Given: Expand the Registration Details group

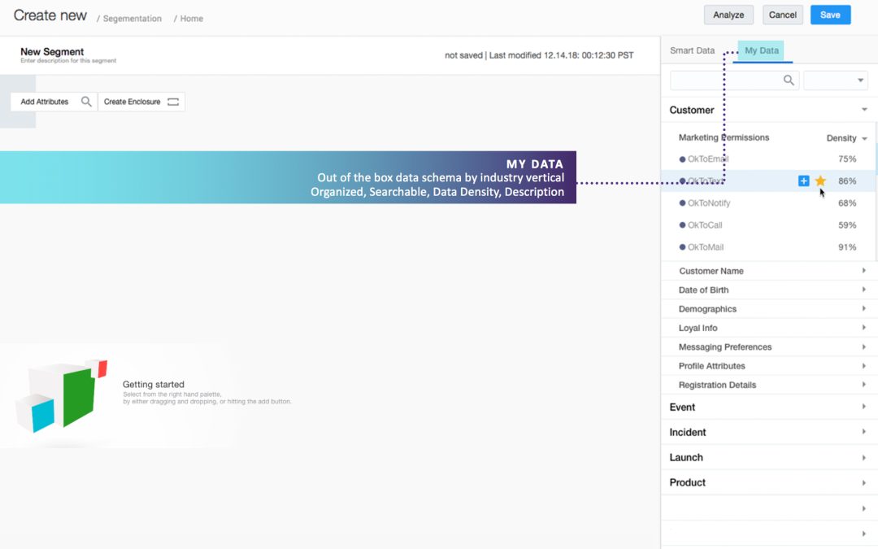Looking at the screenshot, I should pyautogui.click(x=767, y=385).
